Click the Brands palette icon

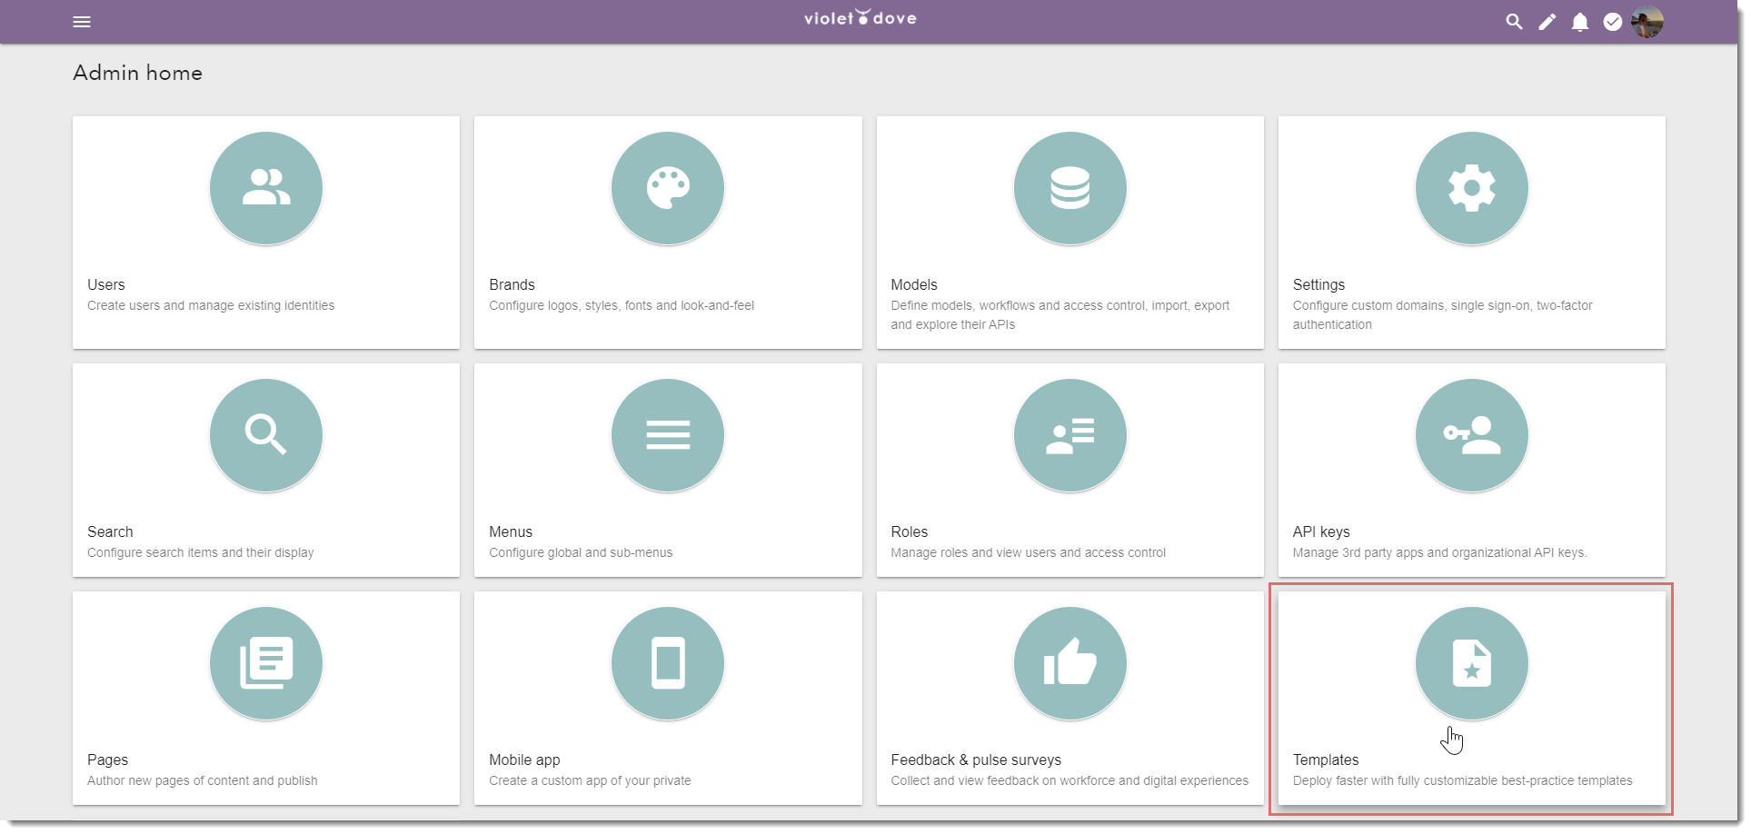pos(668,188)
